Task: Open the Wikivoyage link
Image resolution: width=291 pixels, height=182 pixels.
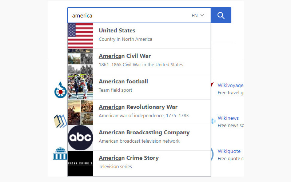Action: click(x=230, y=85)
